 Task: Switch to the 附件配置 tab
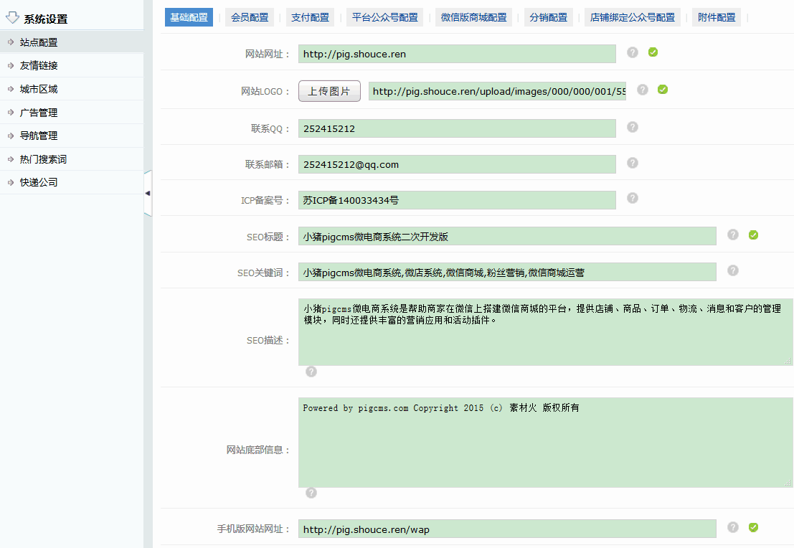point(716,16)
